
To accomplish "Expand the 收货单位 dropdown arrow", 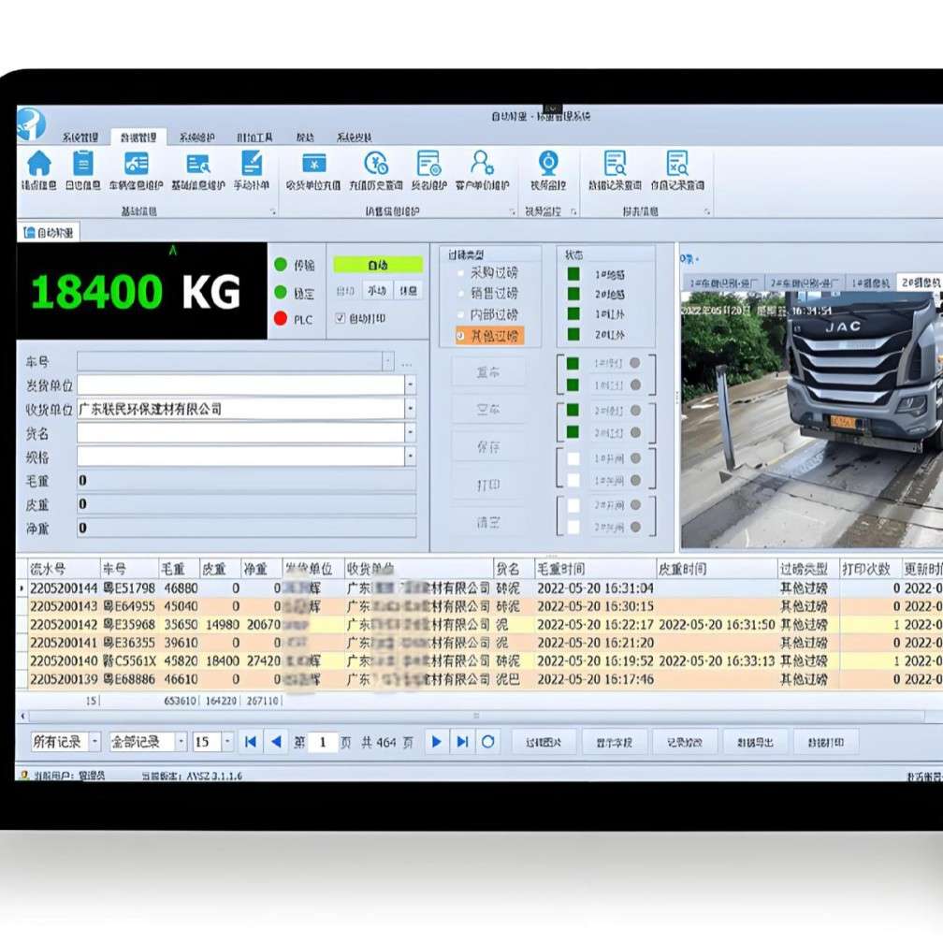I will tap(410, 409).
